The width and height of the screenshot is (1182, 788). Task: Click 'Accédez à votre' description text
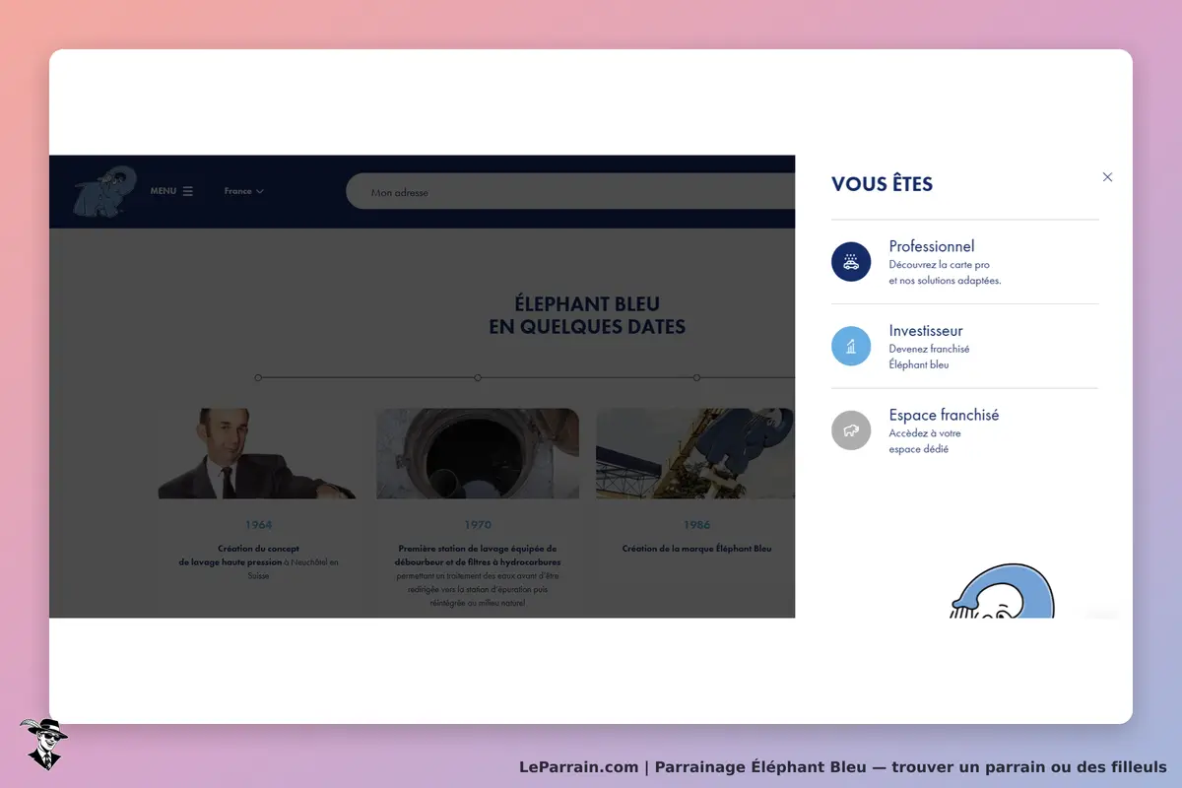[x=925, y=433]
